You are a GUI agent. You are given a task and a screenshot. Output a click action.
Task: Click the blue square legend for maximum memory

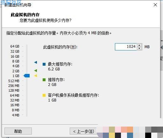[44, 64]
